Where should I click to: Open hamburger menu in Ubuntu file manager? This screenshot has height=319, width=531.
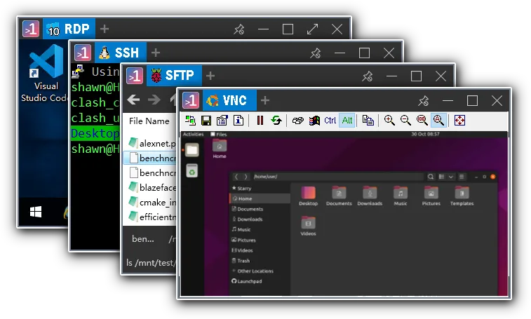click(x=462, y=177)
